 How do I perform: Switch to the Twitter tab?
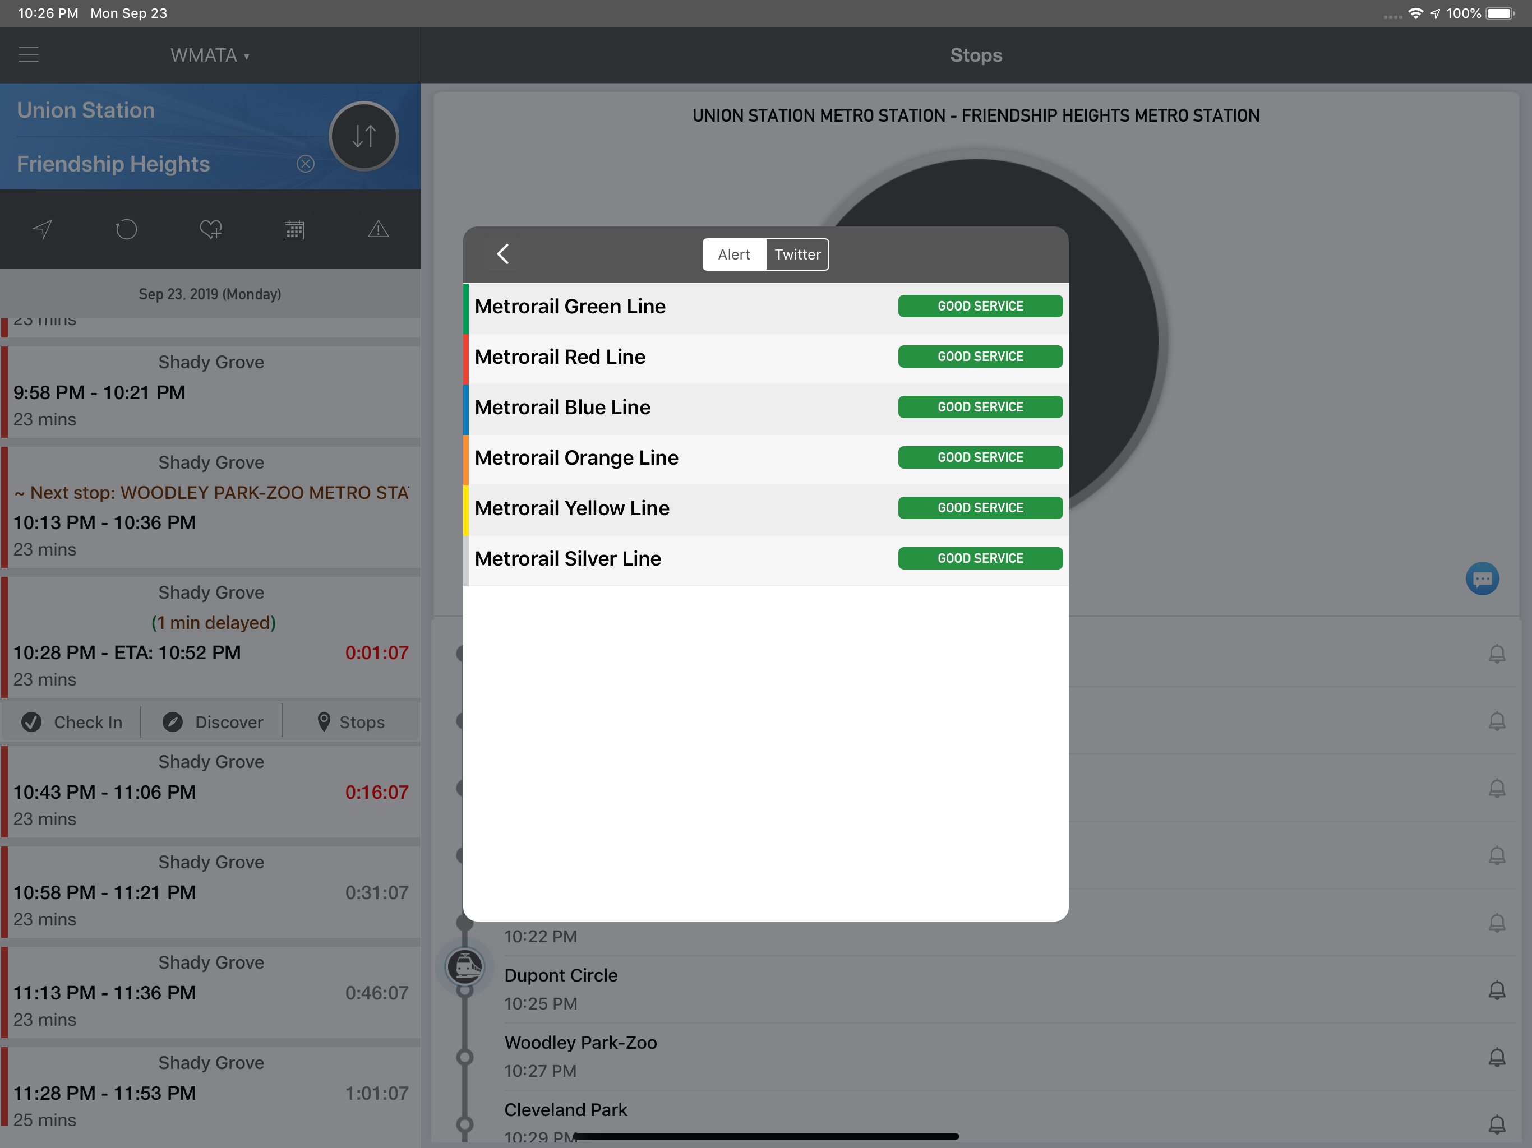tap(797, 255)
